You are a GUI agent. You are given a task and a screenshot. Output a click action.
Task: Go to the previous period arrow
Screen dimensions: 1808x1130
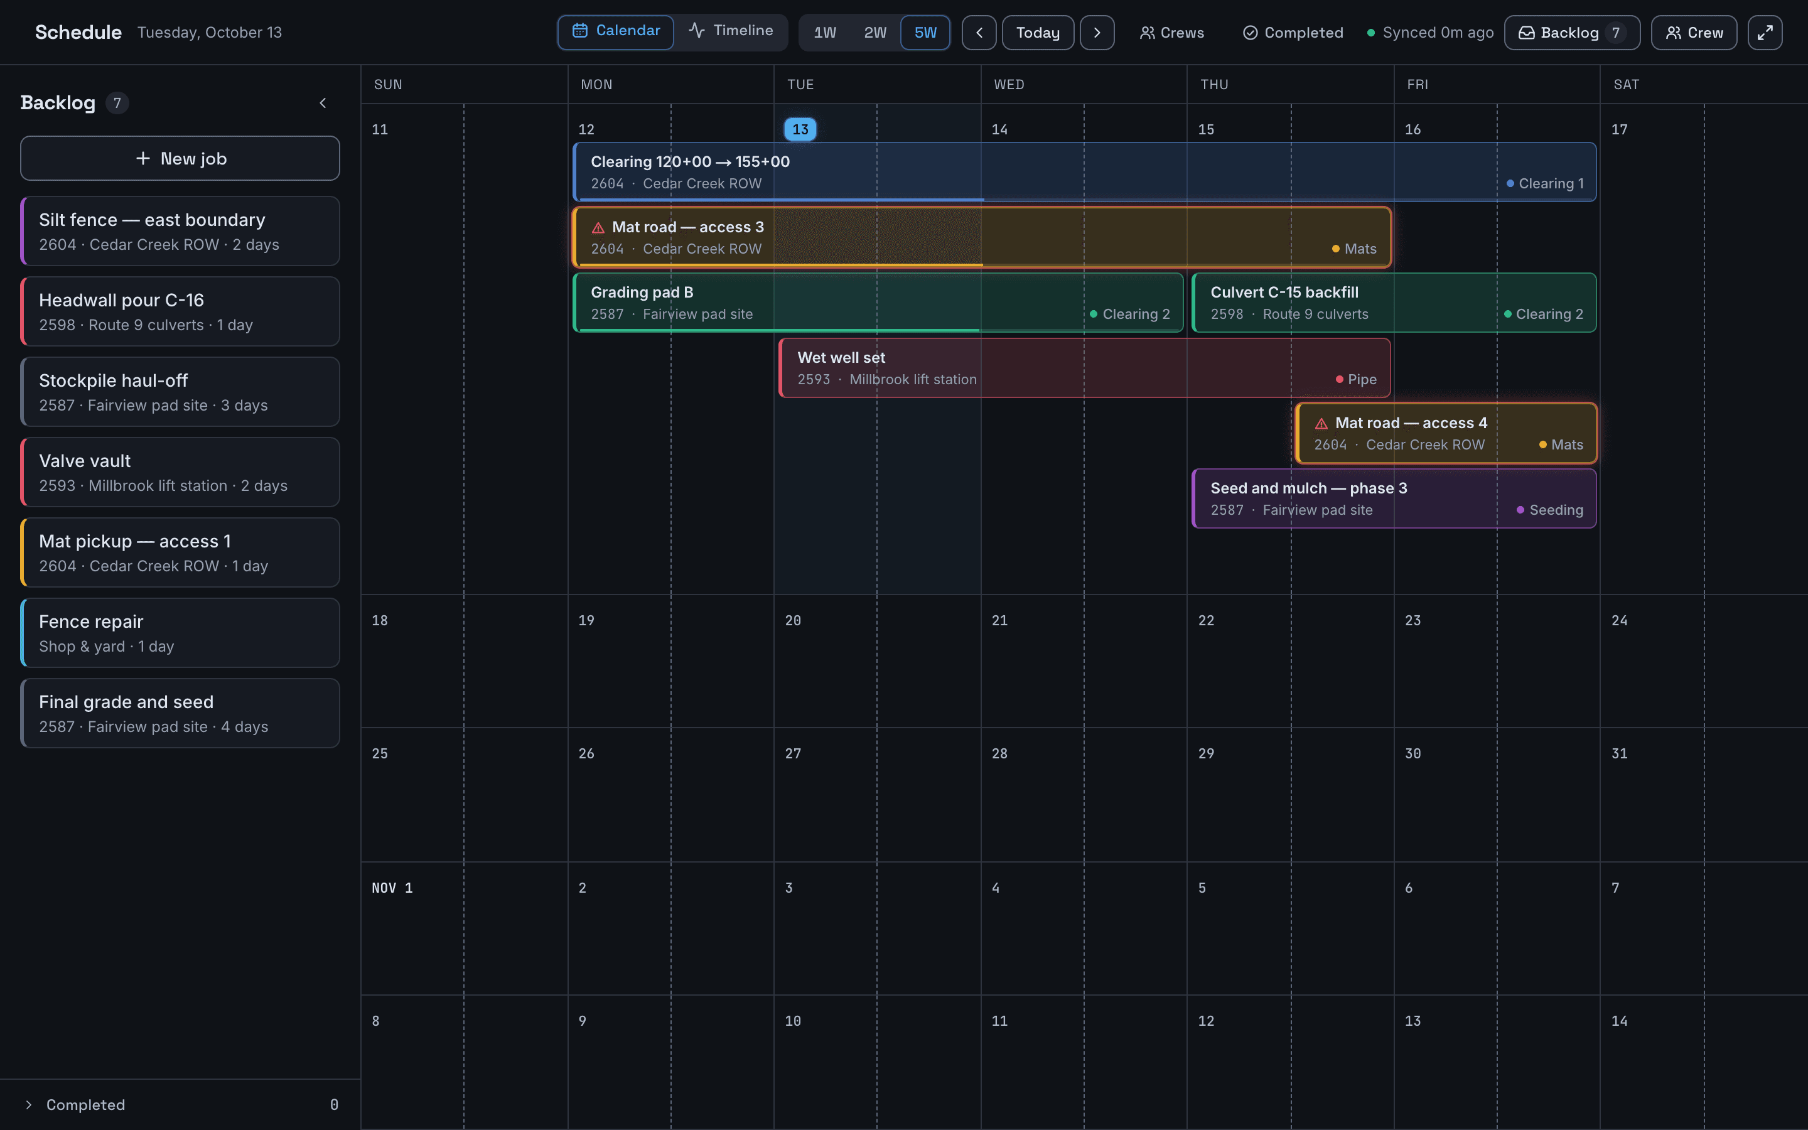click(979, 32)
